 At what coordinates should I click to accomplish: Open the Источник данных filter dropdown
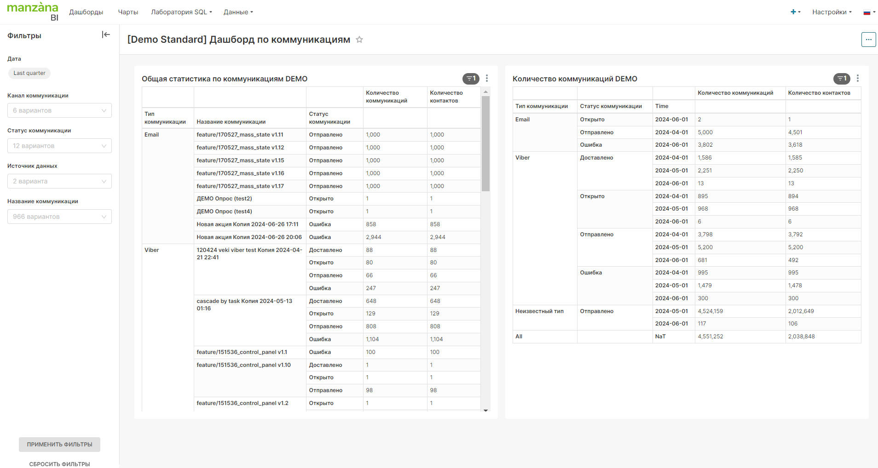[x=59, y=181]
